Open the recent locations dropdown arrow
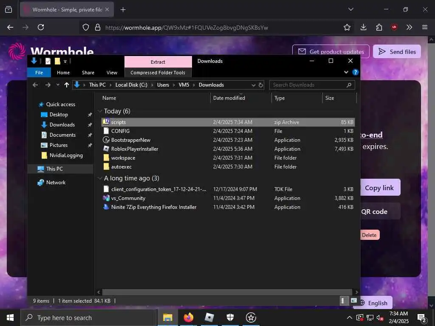Image resolution: width=435 pixels, height=326 pixels. 58,85
